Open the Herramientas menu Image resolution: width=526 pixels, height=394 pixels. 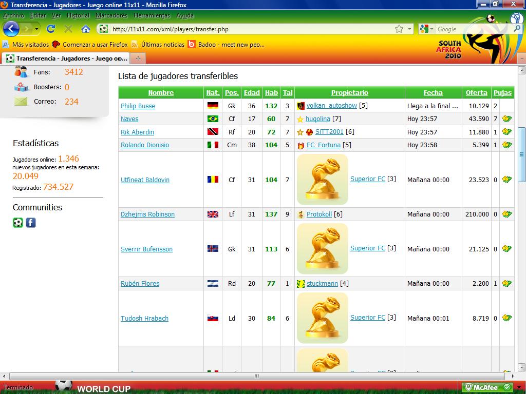coord(152,15)
